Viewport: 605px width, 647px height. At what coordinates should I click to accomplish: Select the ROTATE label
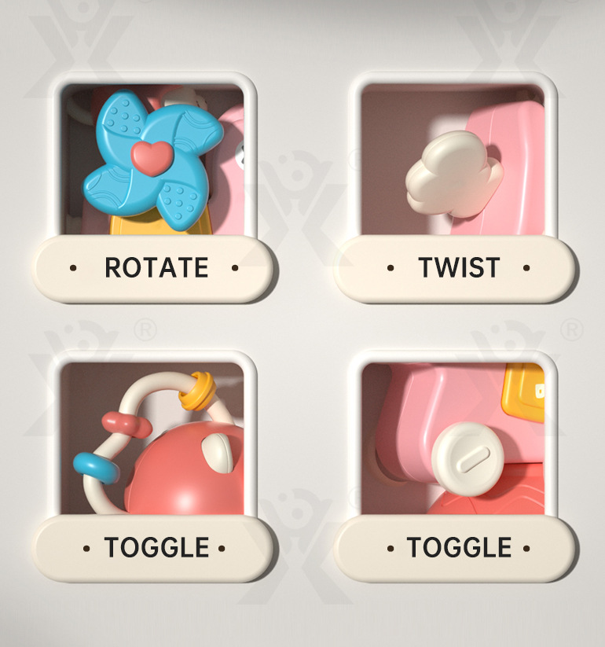156,267
